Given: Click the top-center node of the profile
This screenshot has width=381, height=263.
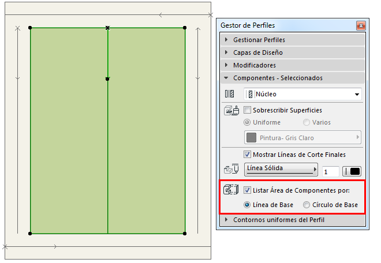Looking at the screenshot, I should pos(107,28).
